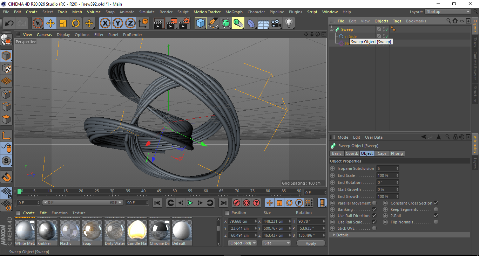The height and width of the screenshot is (256, 479).
Task: Click the Coordinate System icon
Action: coord(143,23)
